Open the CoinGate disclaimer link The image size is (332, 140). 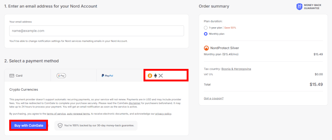click(134, 103)
